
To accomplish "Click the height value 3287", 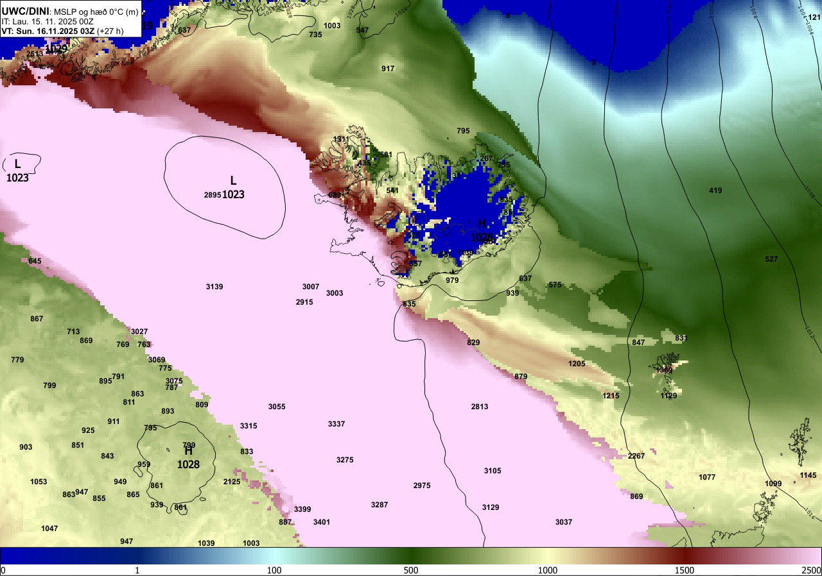I will click(380, 505).
